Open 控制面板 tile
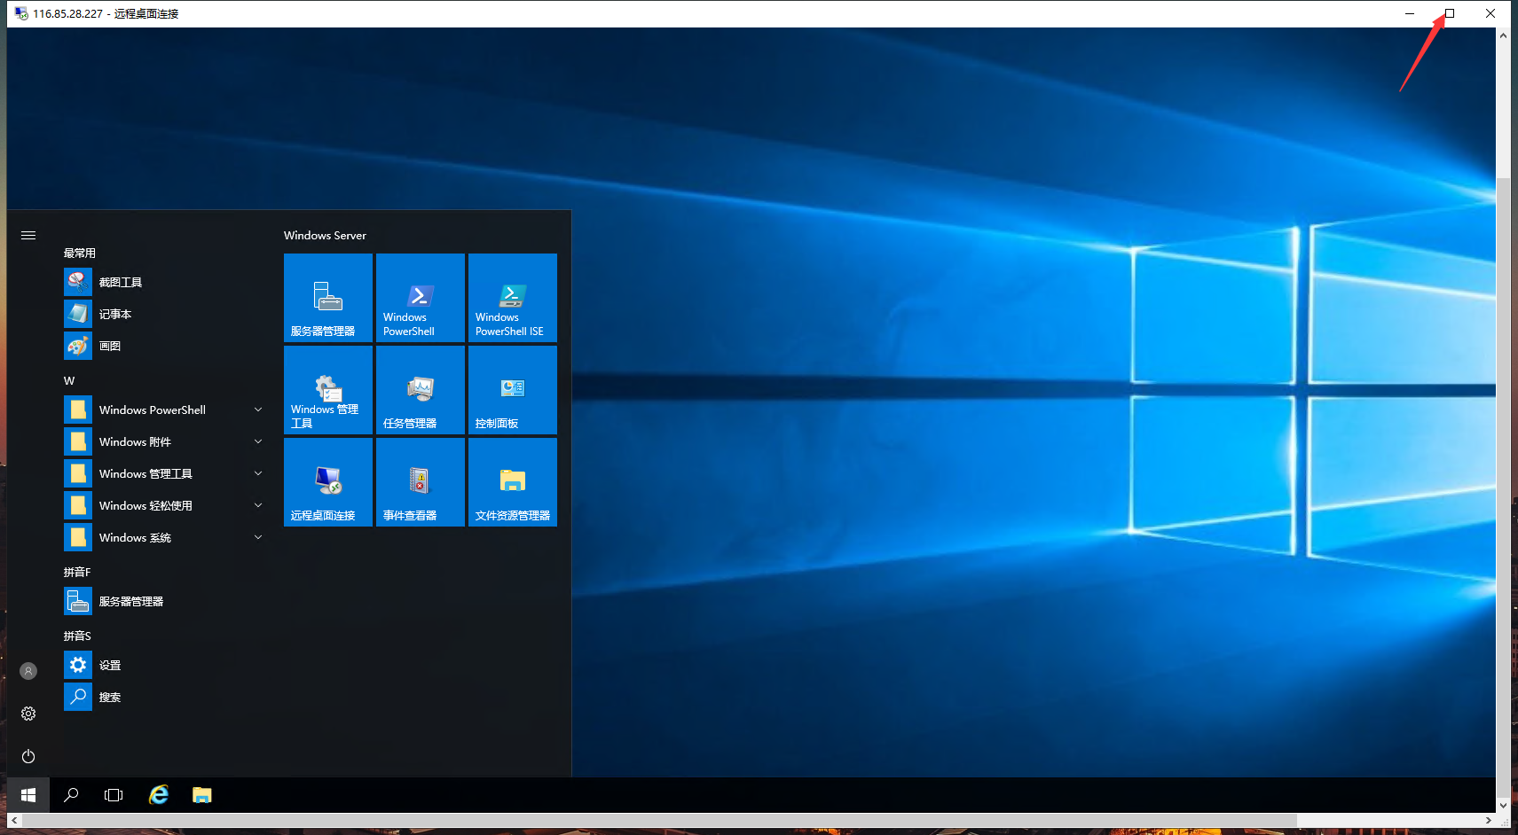Screen dimensions: 1518x835 tap(513, 390)
